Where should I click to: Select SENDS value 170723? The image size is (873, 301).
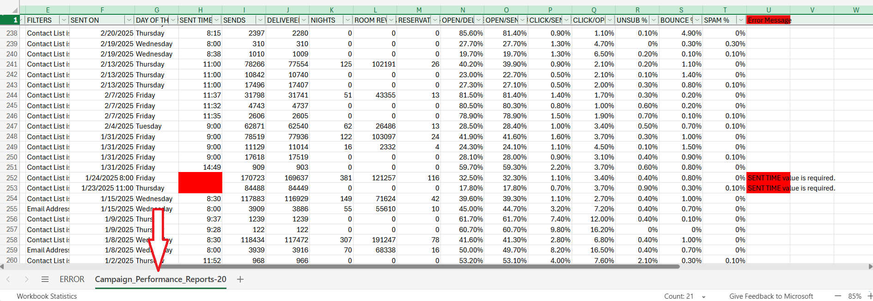click(x=244, y=178)
